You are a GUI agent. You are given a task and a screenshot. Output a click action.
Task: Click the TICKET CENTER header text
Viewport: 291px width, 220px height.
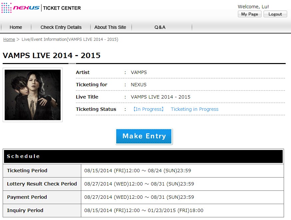62,8
